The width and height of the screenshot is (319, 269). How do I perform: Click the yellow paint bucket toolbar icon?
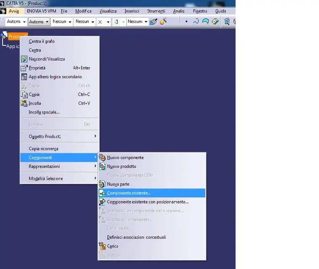(x=163, y=21)
